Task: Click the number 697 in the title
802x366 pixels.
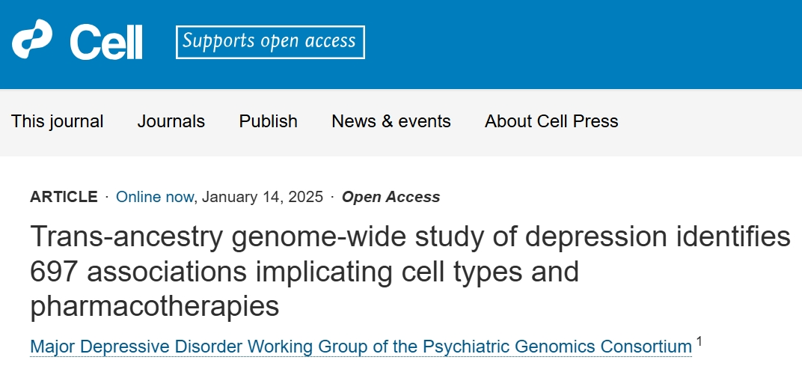Action: (x=55, y=271)
